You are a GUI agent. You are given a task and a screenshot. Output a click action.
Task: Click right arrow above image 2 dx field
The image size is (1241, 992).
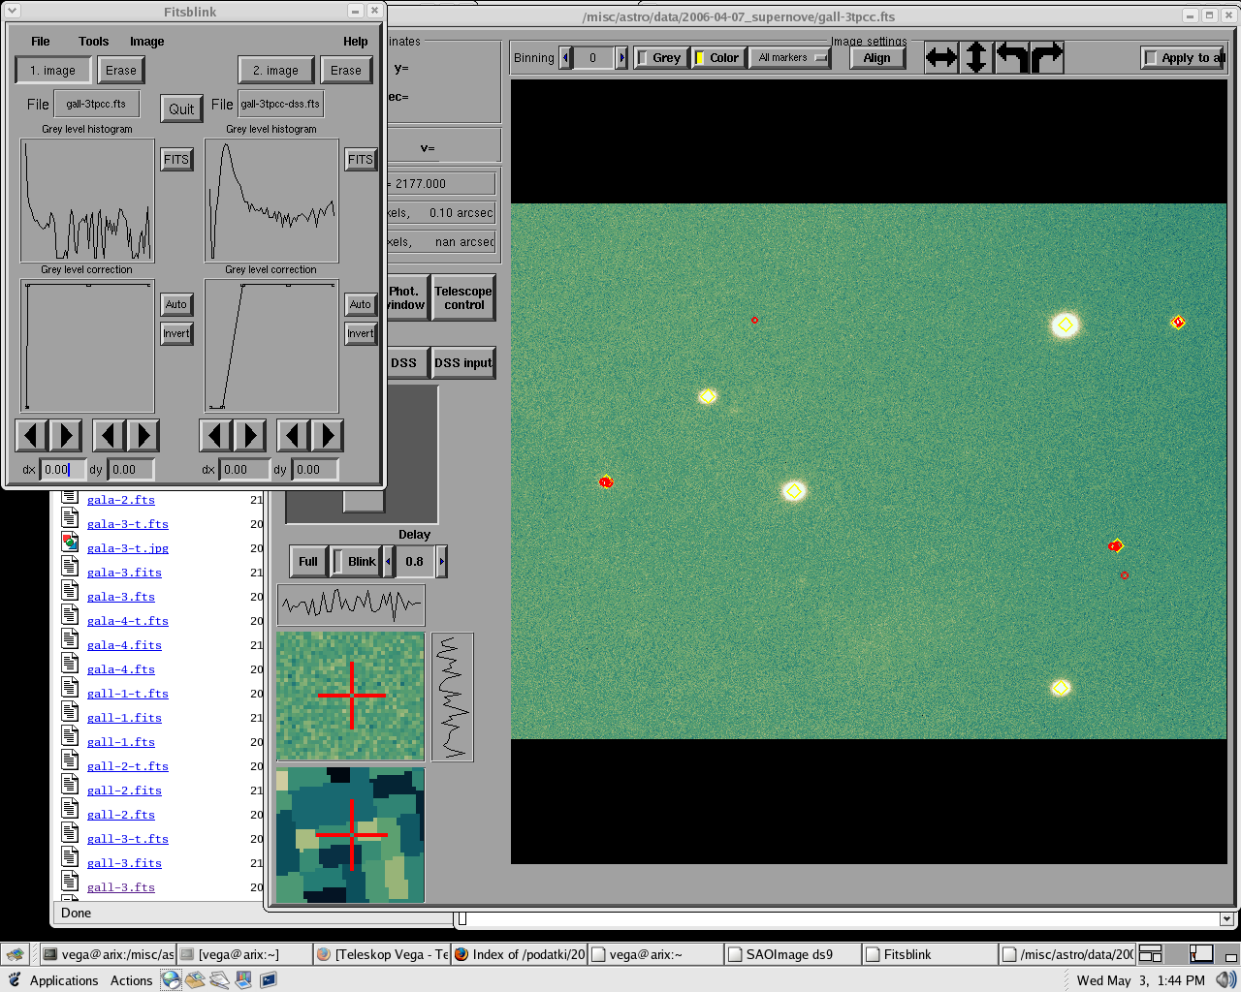(x=250, y=436)
